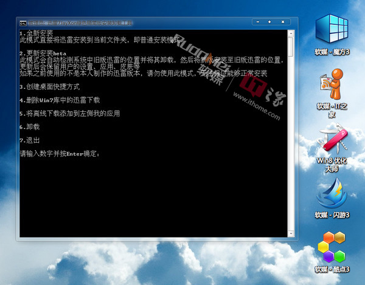Viewport: 365px width, 285px height.
Task: Launch the Win8 优化大师 desktop icon
Action: (332, 148)
